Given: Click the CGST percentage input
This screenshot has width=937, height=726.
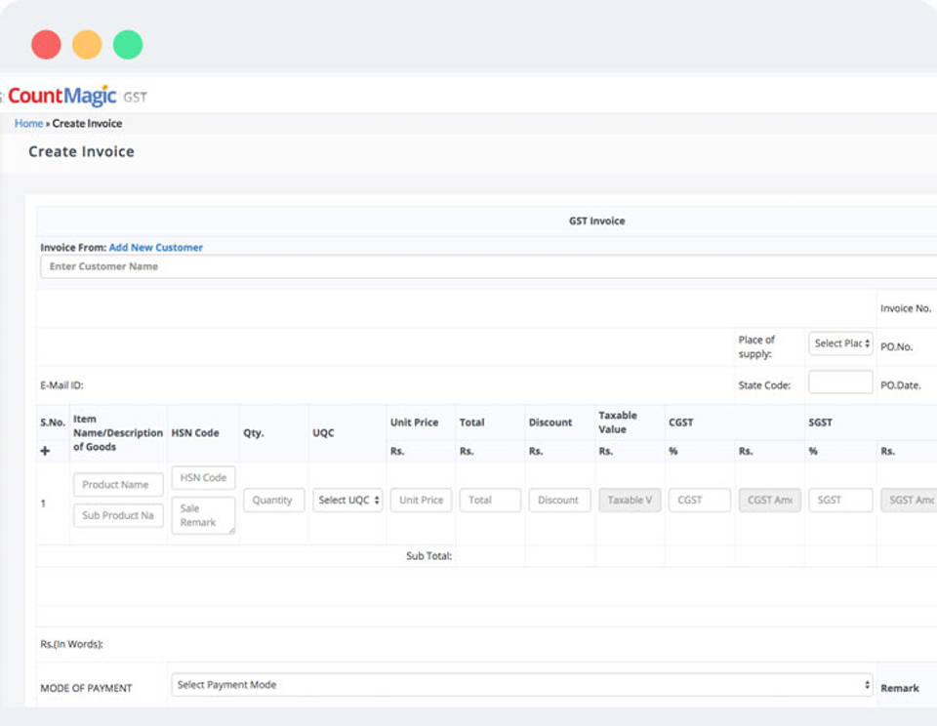Looking at the screenshot, I should (699, 500).
